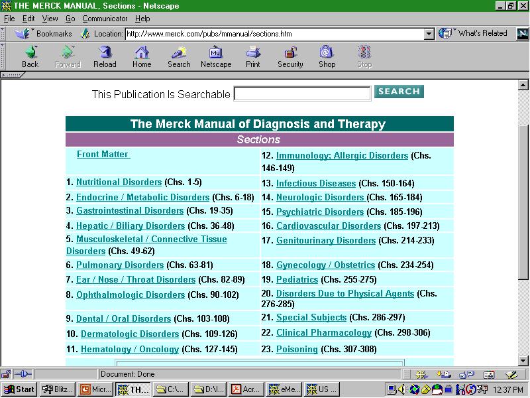Viewport: 530px width, 398px height.
Task: Click the Back toolbar icon
Action: point(30,56)
